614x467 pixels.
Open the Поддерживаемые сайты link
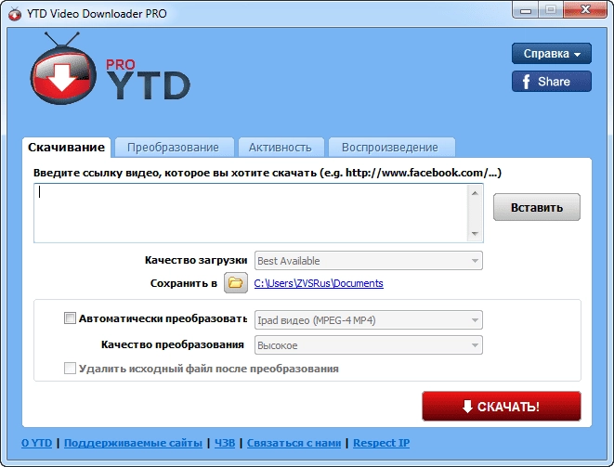click(133, 443)
